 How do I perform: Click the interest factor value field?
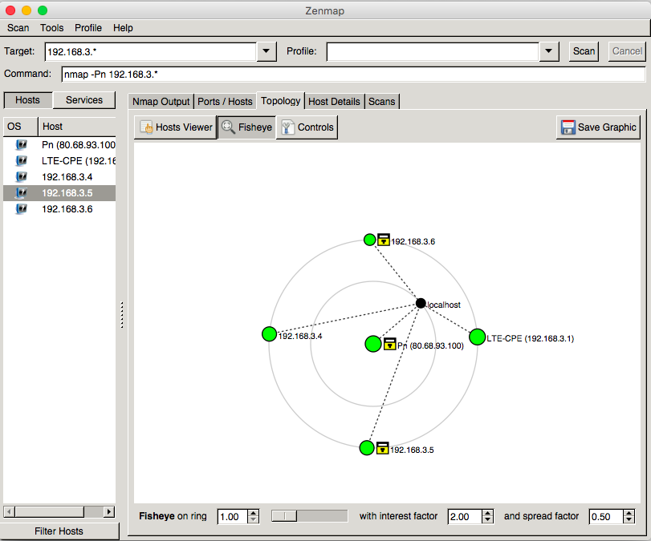click(465, 516)
